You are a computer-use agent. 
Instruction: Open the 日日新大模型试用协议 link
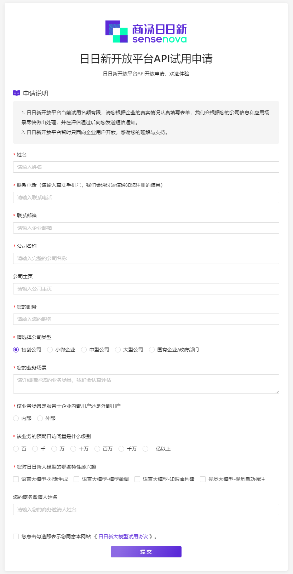[123, 536]
